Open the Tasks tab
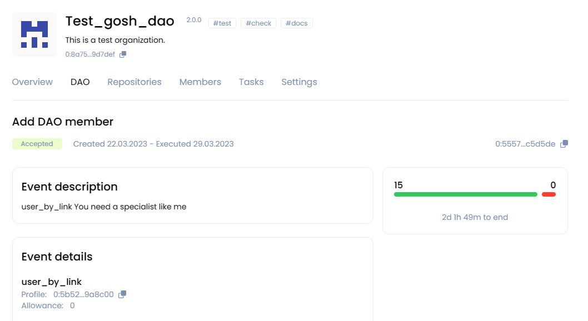The image size is (588, 321). coord(251,82)
